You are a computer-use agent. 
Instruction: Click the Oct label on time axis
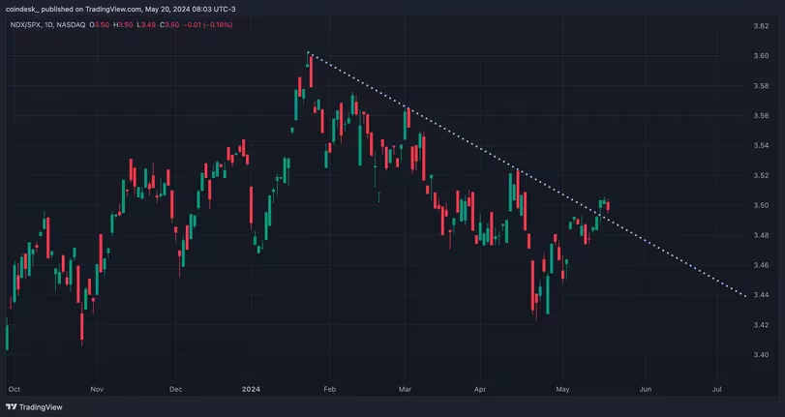14,389
